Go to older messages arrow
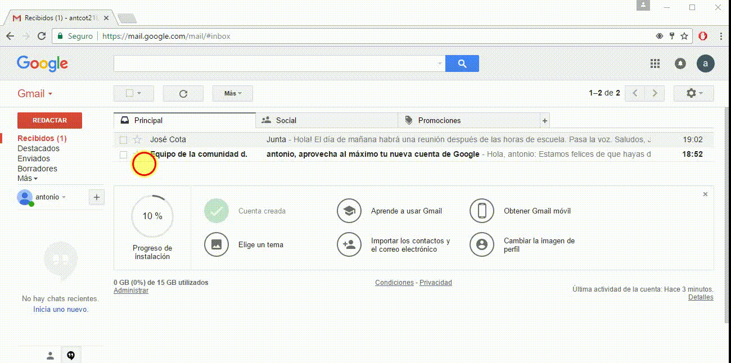Viewport: 731px width, 363px height. [655, 93]
